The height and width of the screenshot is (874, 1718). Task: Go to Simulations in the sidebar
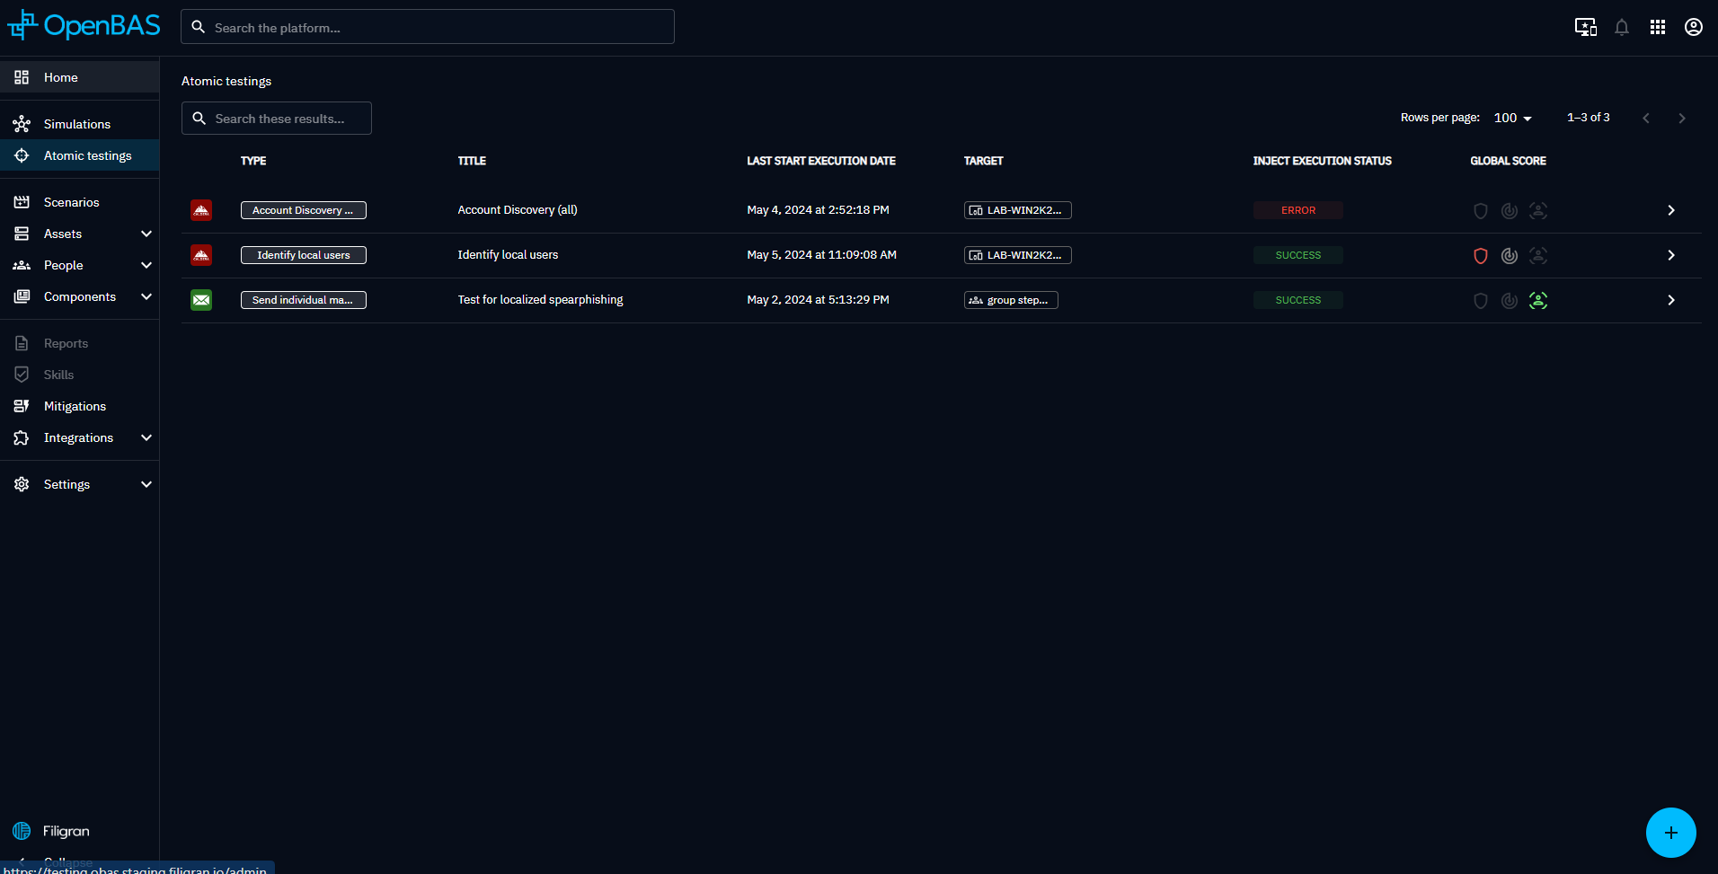(77, 124)
